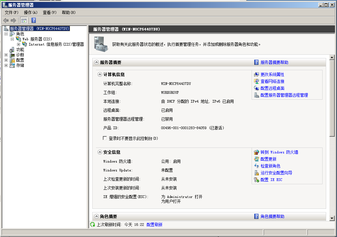The width and height of the screenshot is (337, 237).
Task: Open the 文件(F) menu
Action: point(11,12)
